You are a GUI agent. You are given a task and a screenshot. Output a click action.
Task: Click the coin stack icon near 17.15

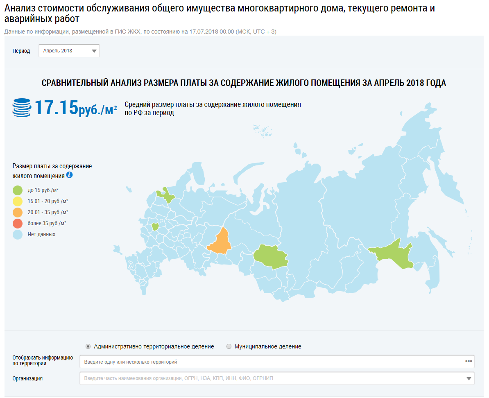coord(22,108)
